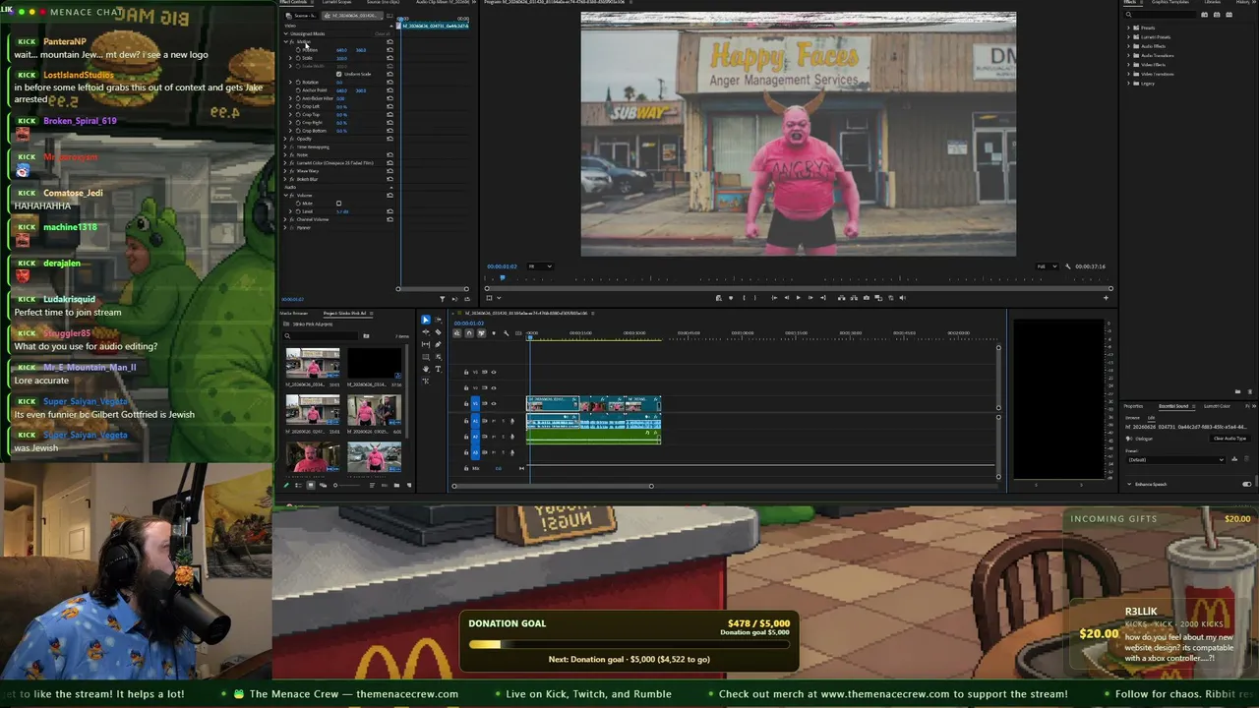Click the timeline horizontal zoom scrollbar
This screenshot has height=708, width=1259.
pyautogui.click(x=552, y=486)
